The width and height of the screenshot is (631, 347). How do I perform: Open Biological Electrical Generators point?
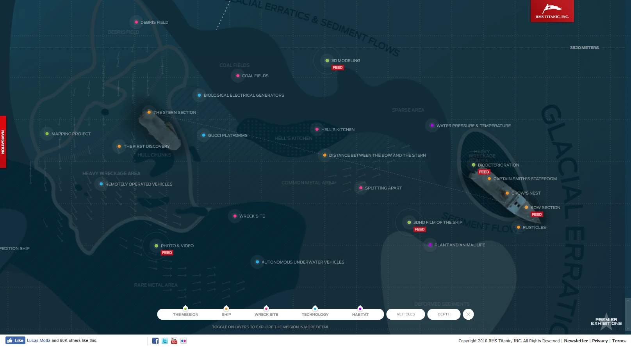pos(199,95)
